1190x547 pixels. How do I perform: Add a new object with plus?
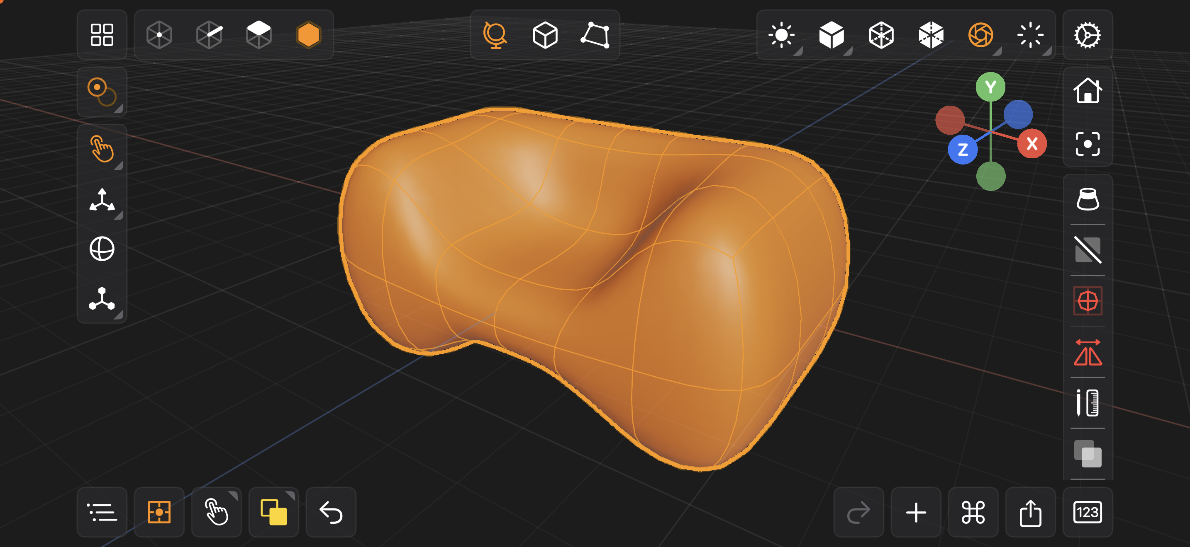coord(916,512)
